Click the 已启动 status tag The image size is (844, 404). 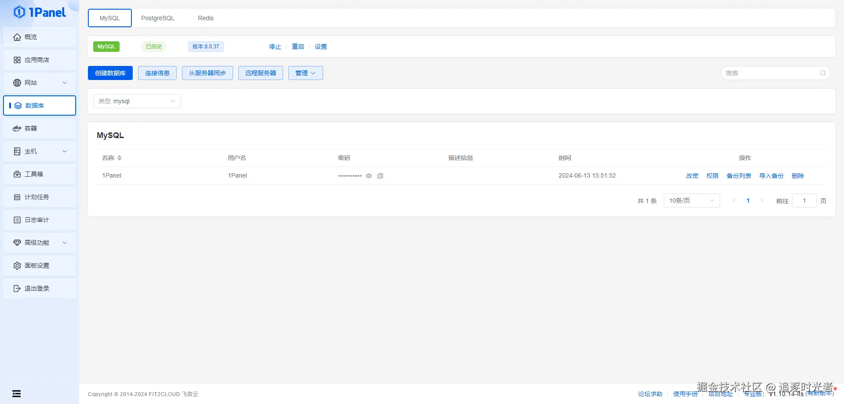[x=154, y=47]
